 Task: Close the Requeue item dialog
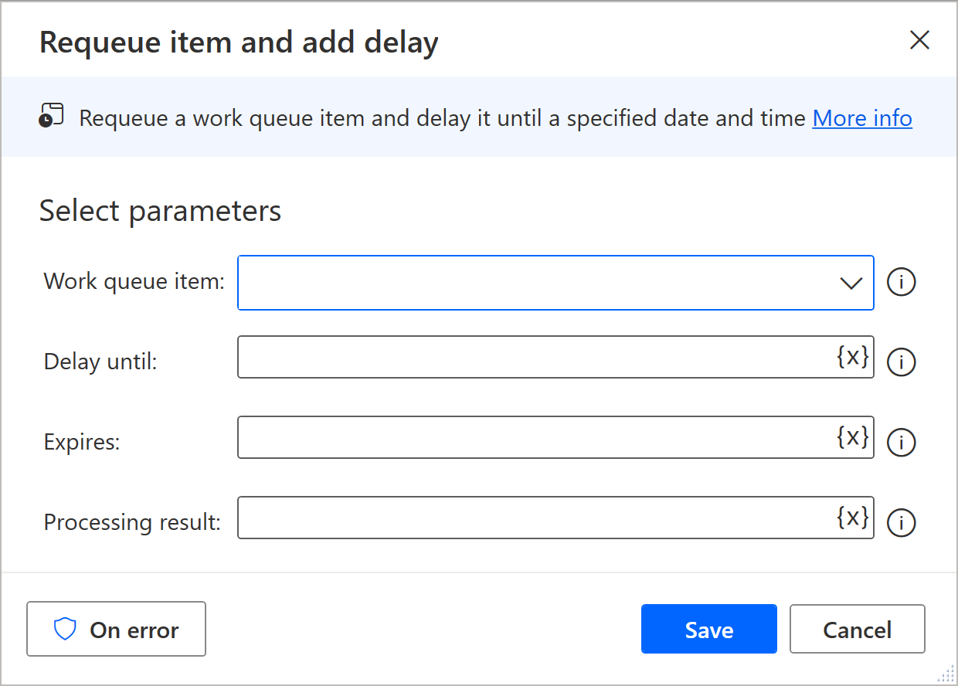tap(919, 40)
